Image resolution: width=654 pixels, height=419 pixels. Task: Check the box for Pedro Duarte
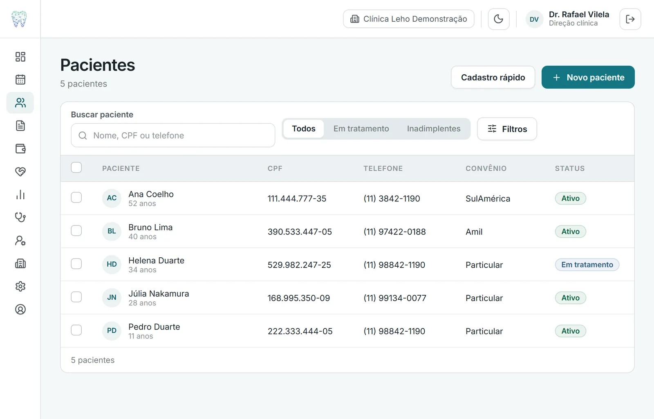click(76, 330)
